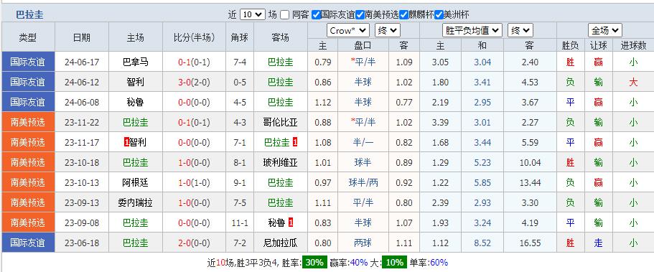
Task: Open home team 秘鲁 in the 24-06-08 row
Action: tap(136, 102)
